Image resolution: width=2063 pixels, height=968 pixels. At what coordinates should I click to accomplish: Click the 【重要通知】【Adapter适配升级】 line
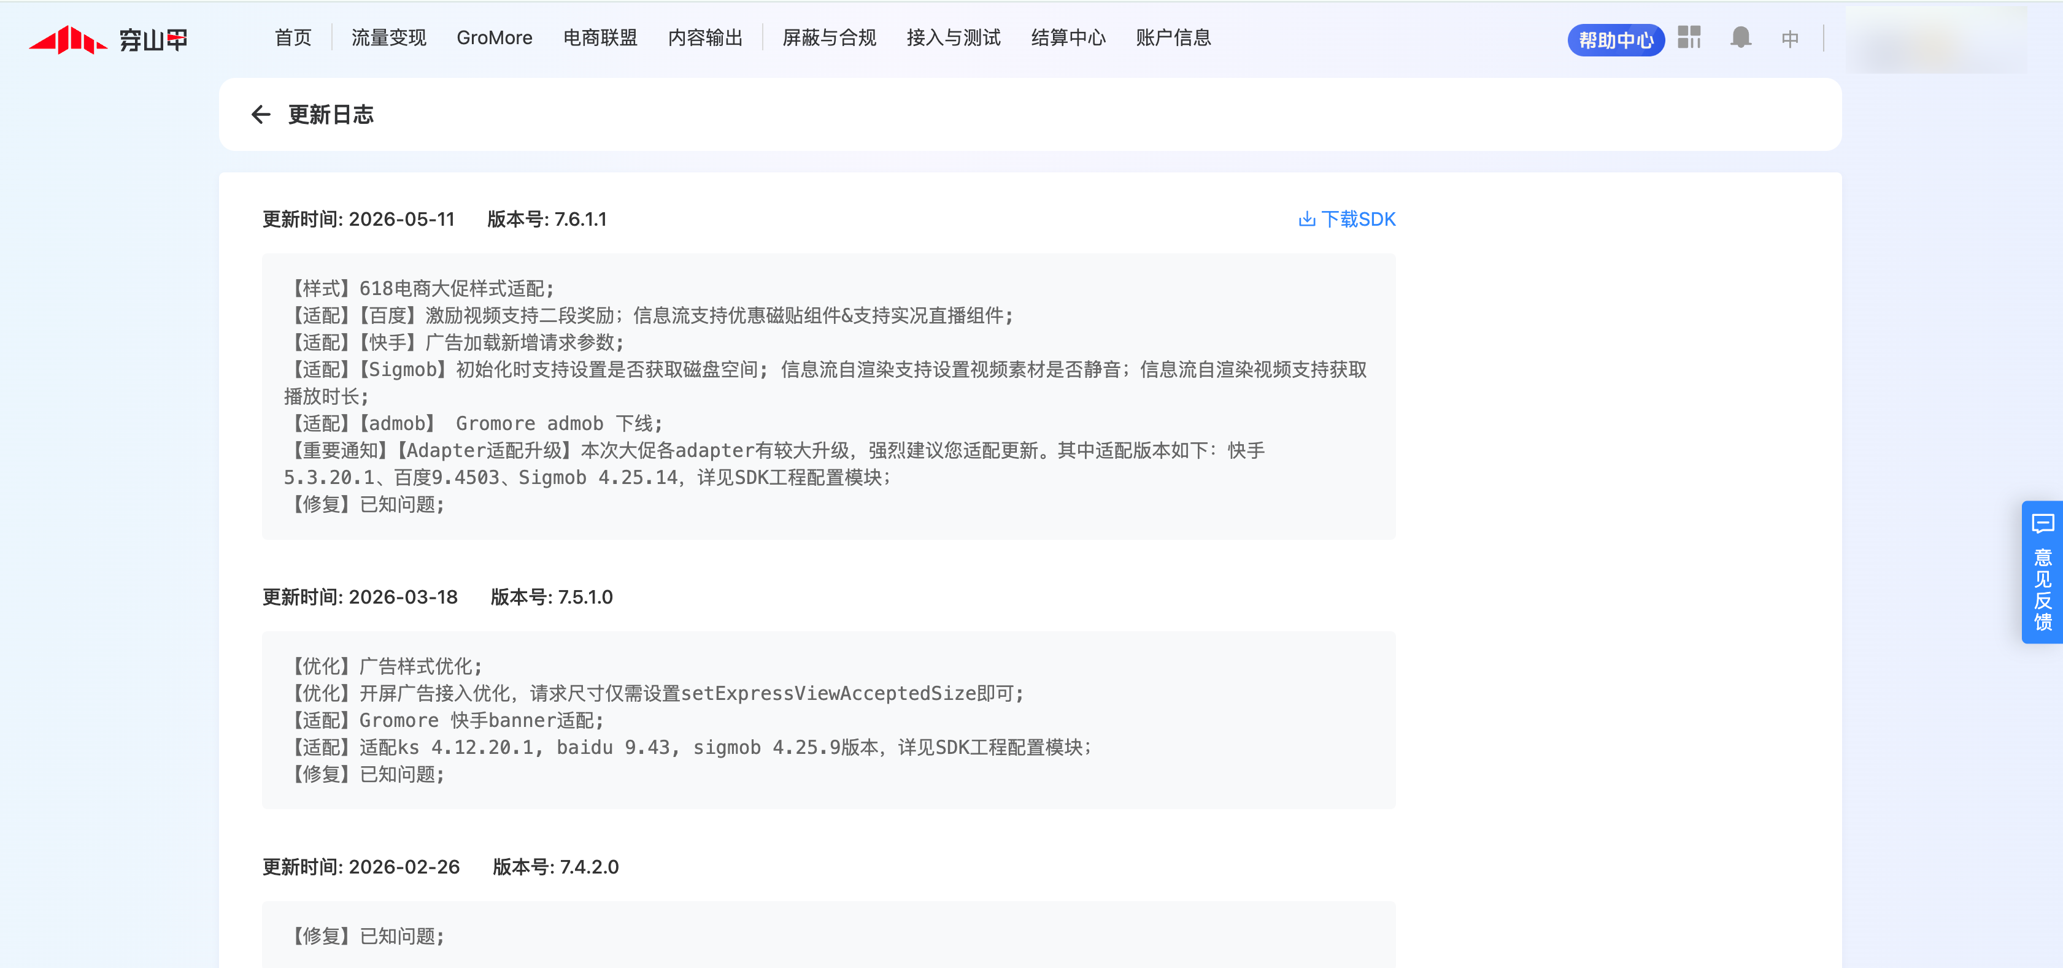coord(774,464)
